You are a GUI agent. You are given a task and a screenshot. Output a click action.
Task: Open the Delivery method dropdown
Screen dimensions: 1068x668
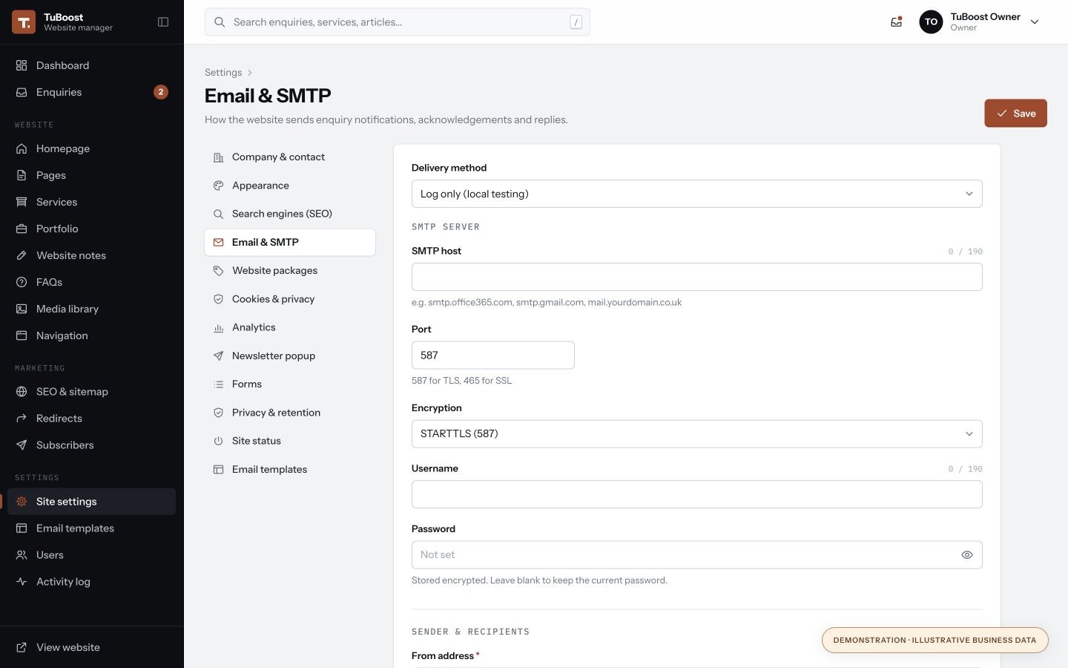click(x=696, y=194)
